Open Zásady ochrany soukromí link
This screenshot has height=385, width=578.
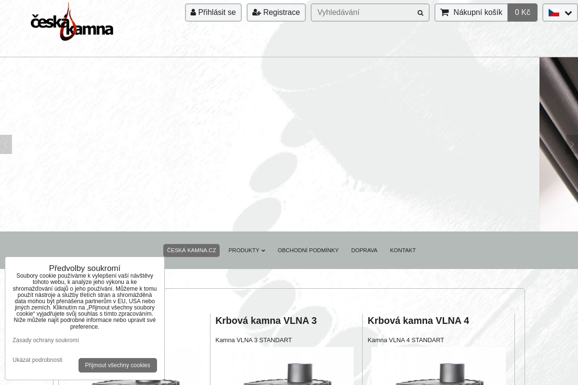[x=46, y=340]
